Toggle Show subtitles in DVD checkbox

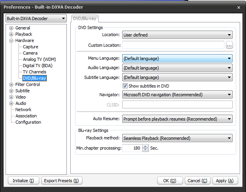click(x=125, y=86)
